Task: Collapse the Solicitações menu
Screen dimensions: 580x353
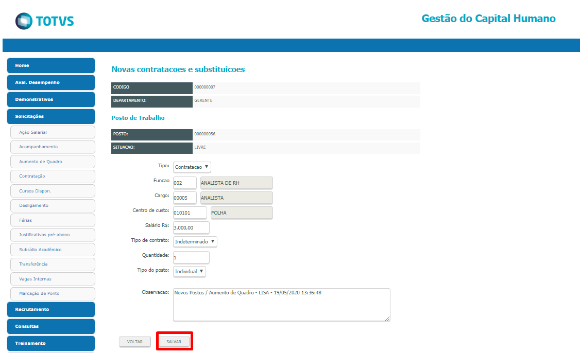Action: [x=51, y=116]
